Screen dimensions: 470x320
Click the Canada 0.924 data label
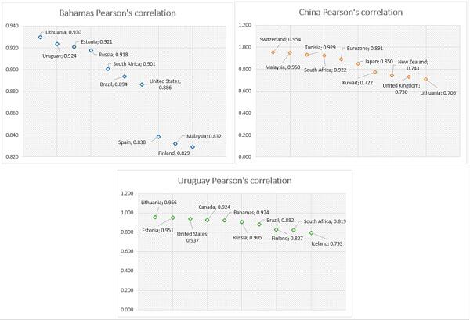pos(215,207)
